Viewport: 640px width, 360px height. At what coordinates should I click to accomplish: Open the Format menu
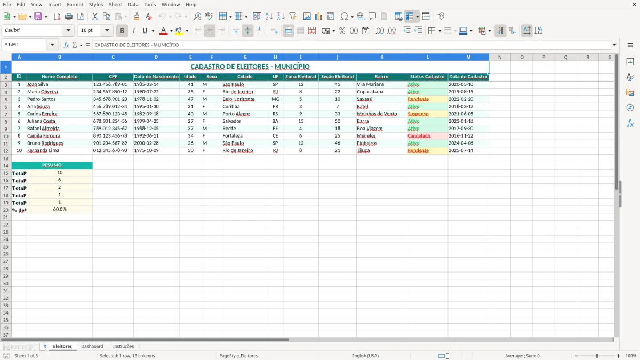point(75,4)
